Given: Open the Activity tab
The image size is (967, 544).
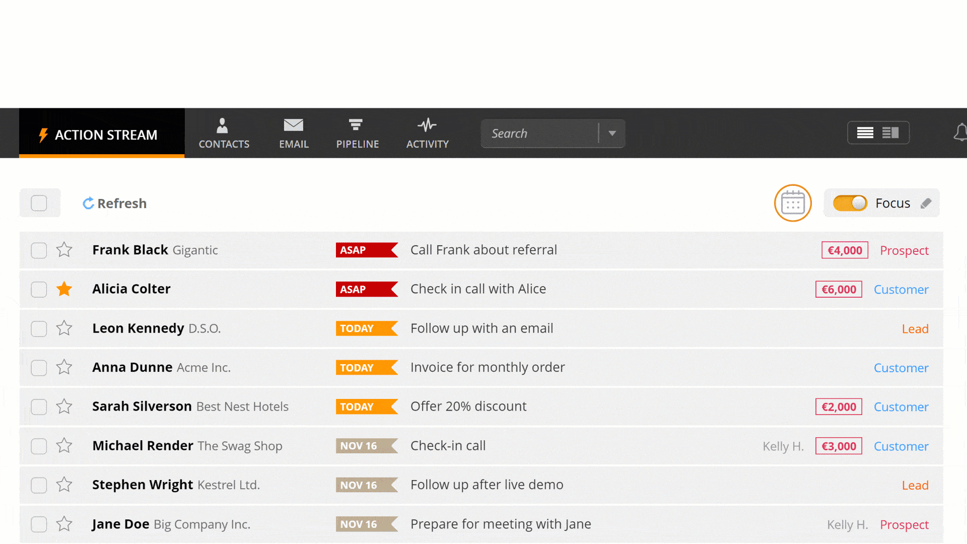Looking at the screenshot, I should (427, 133).
